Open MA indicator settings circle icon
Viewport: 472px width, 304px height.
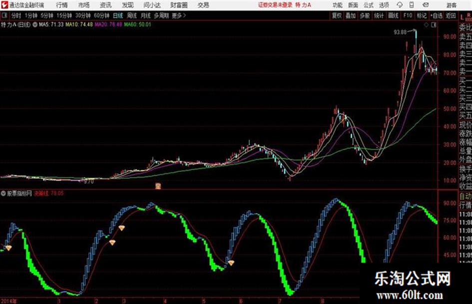tap(35, 24)
